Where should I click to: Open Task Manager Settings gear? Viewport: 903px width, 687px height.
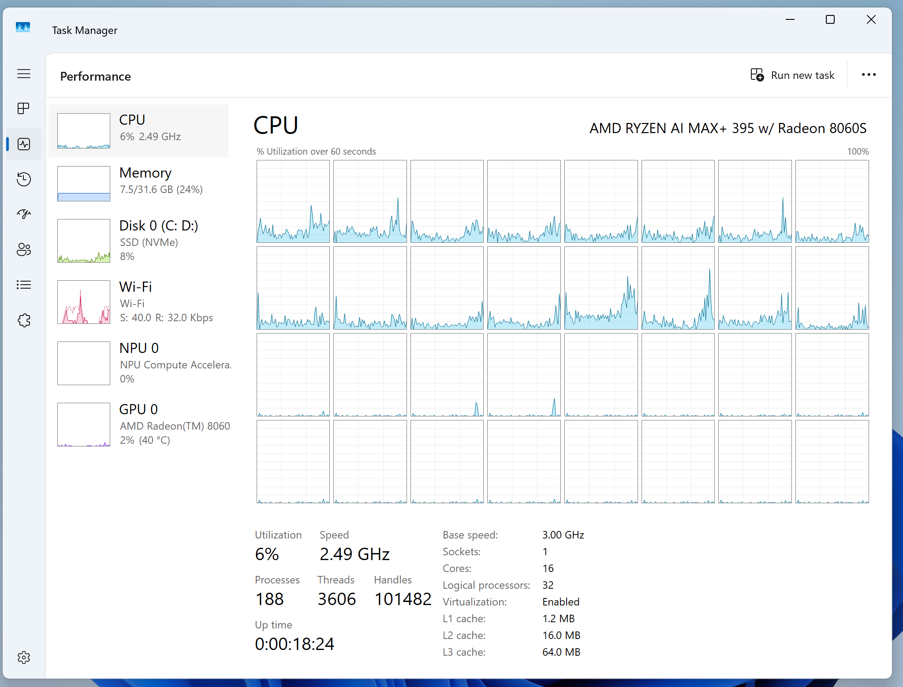pyautogui.click(x=24, y=657)
